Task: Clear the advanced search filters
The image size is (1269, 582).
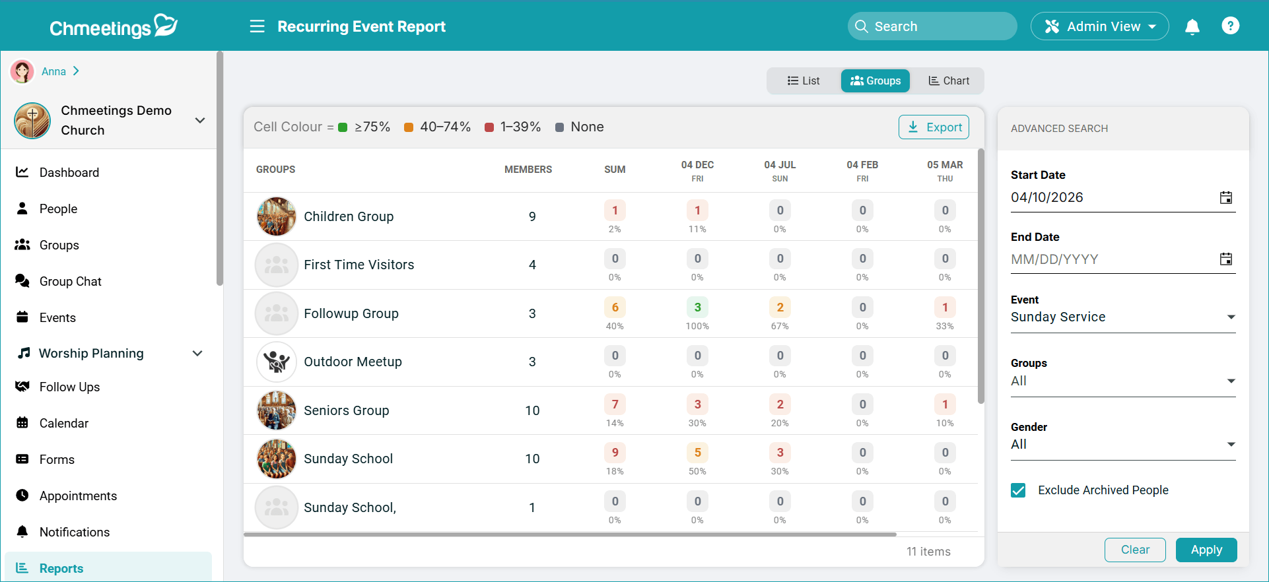Action: (x=1135, y=550)
